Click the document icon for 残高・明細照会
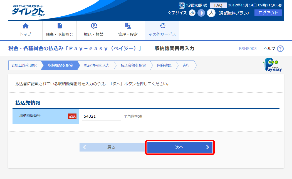 tap(60, 26)
